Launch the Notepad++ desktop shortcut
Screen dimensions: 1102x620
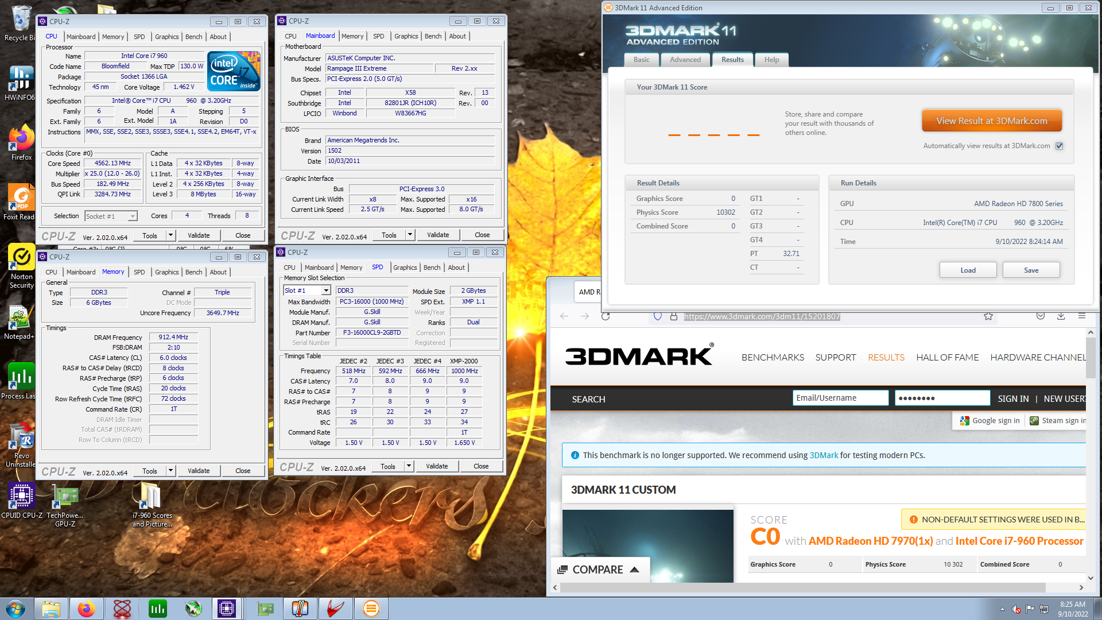click(x=21, y=322)
